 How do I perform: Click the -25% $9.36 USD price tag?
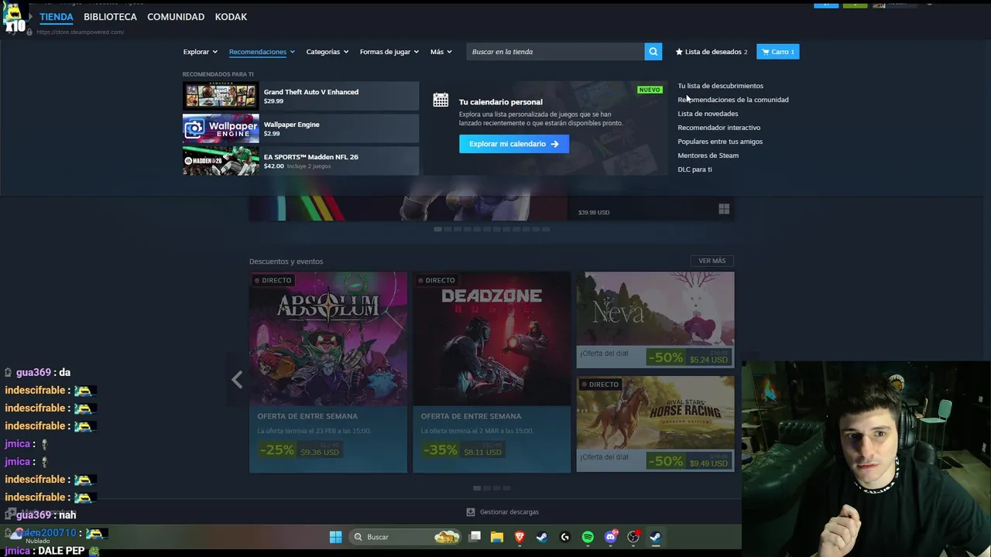(x=299, y=449)
